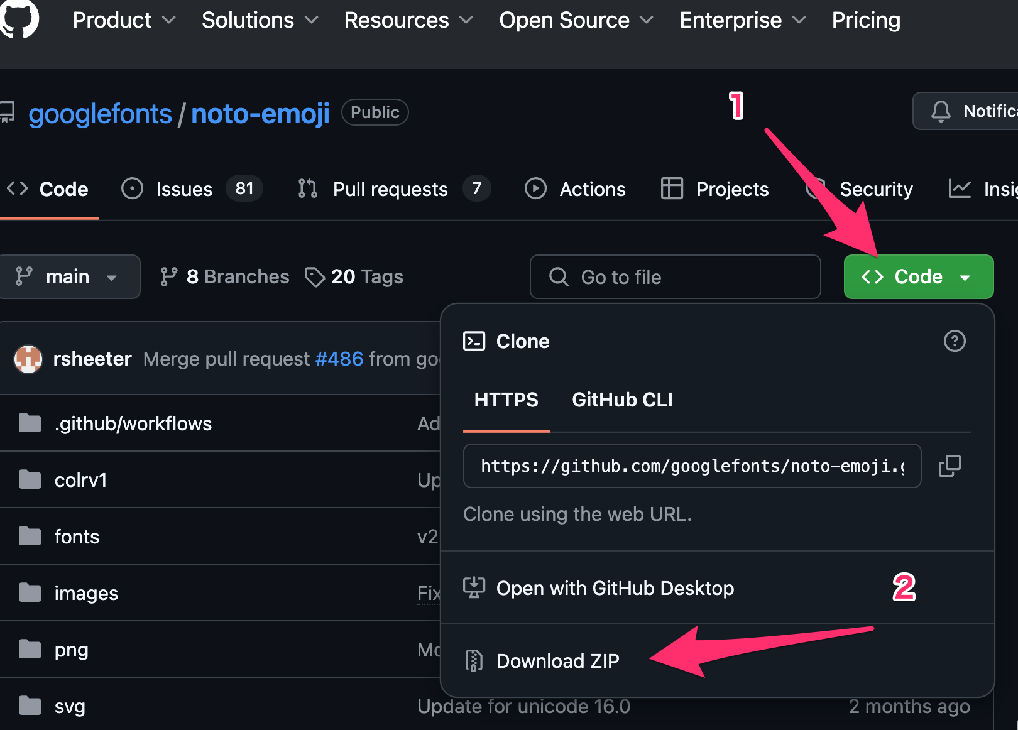Image resolution: width=1018 pixels, height=730 pixels.
Task: Switch to the Actions tab
Action: pos(575,189)
